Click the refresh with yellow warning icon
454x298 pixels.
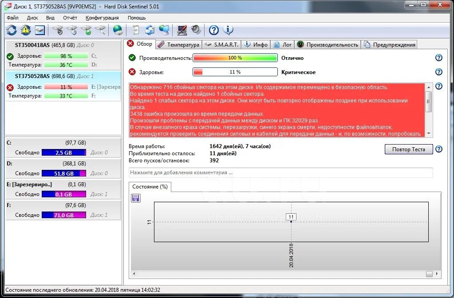click(x=26, y=30)
